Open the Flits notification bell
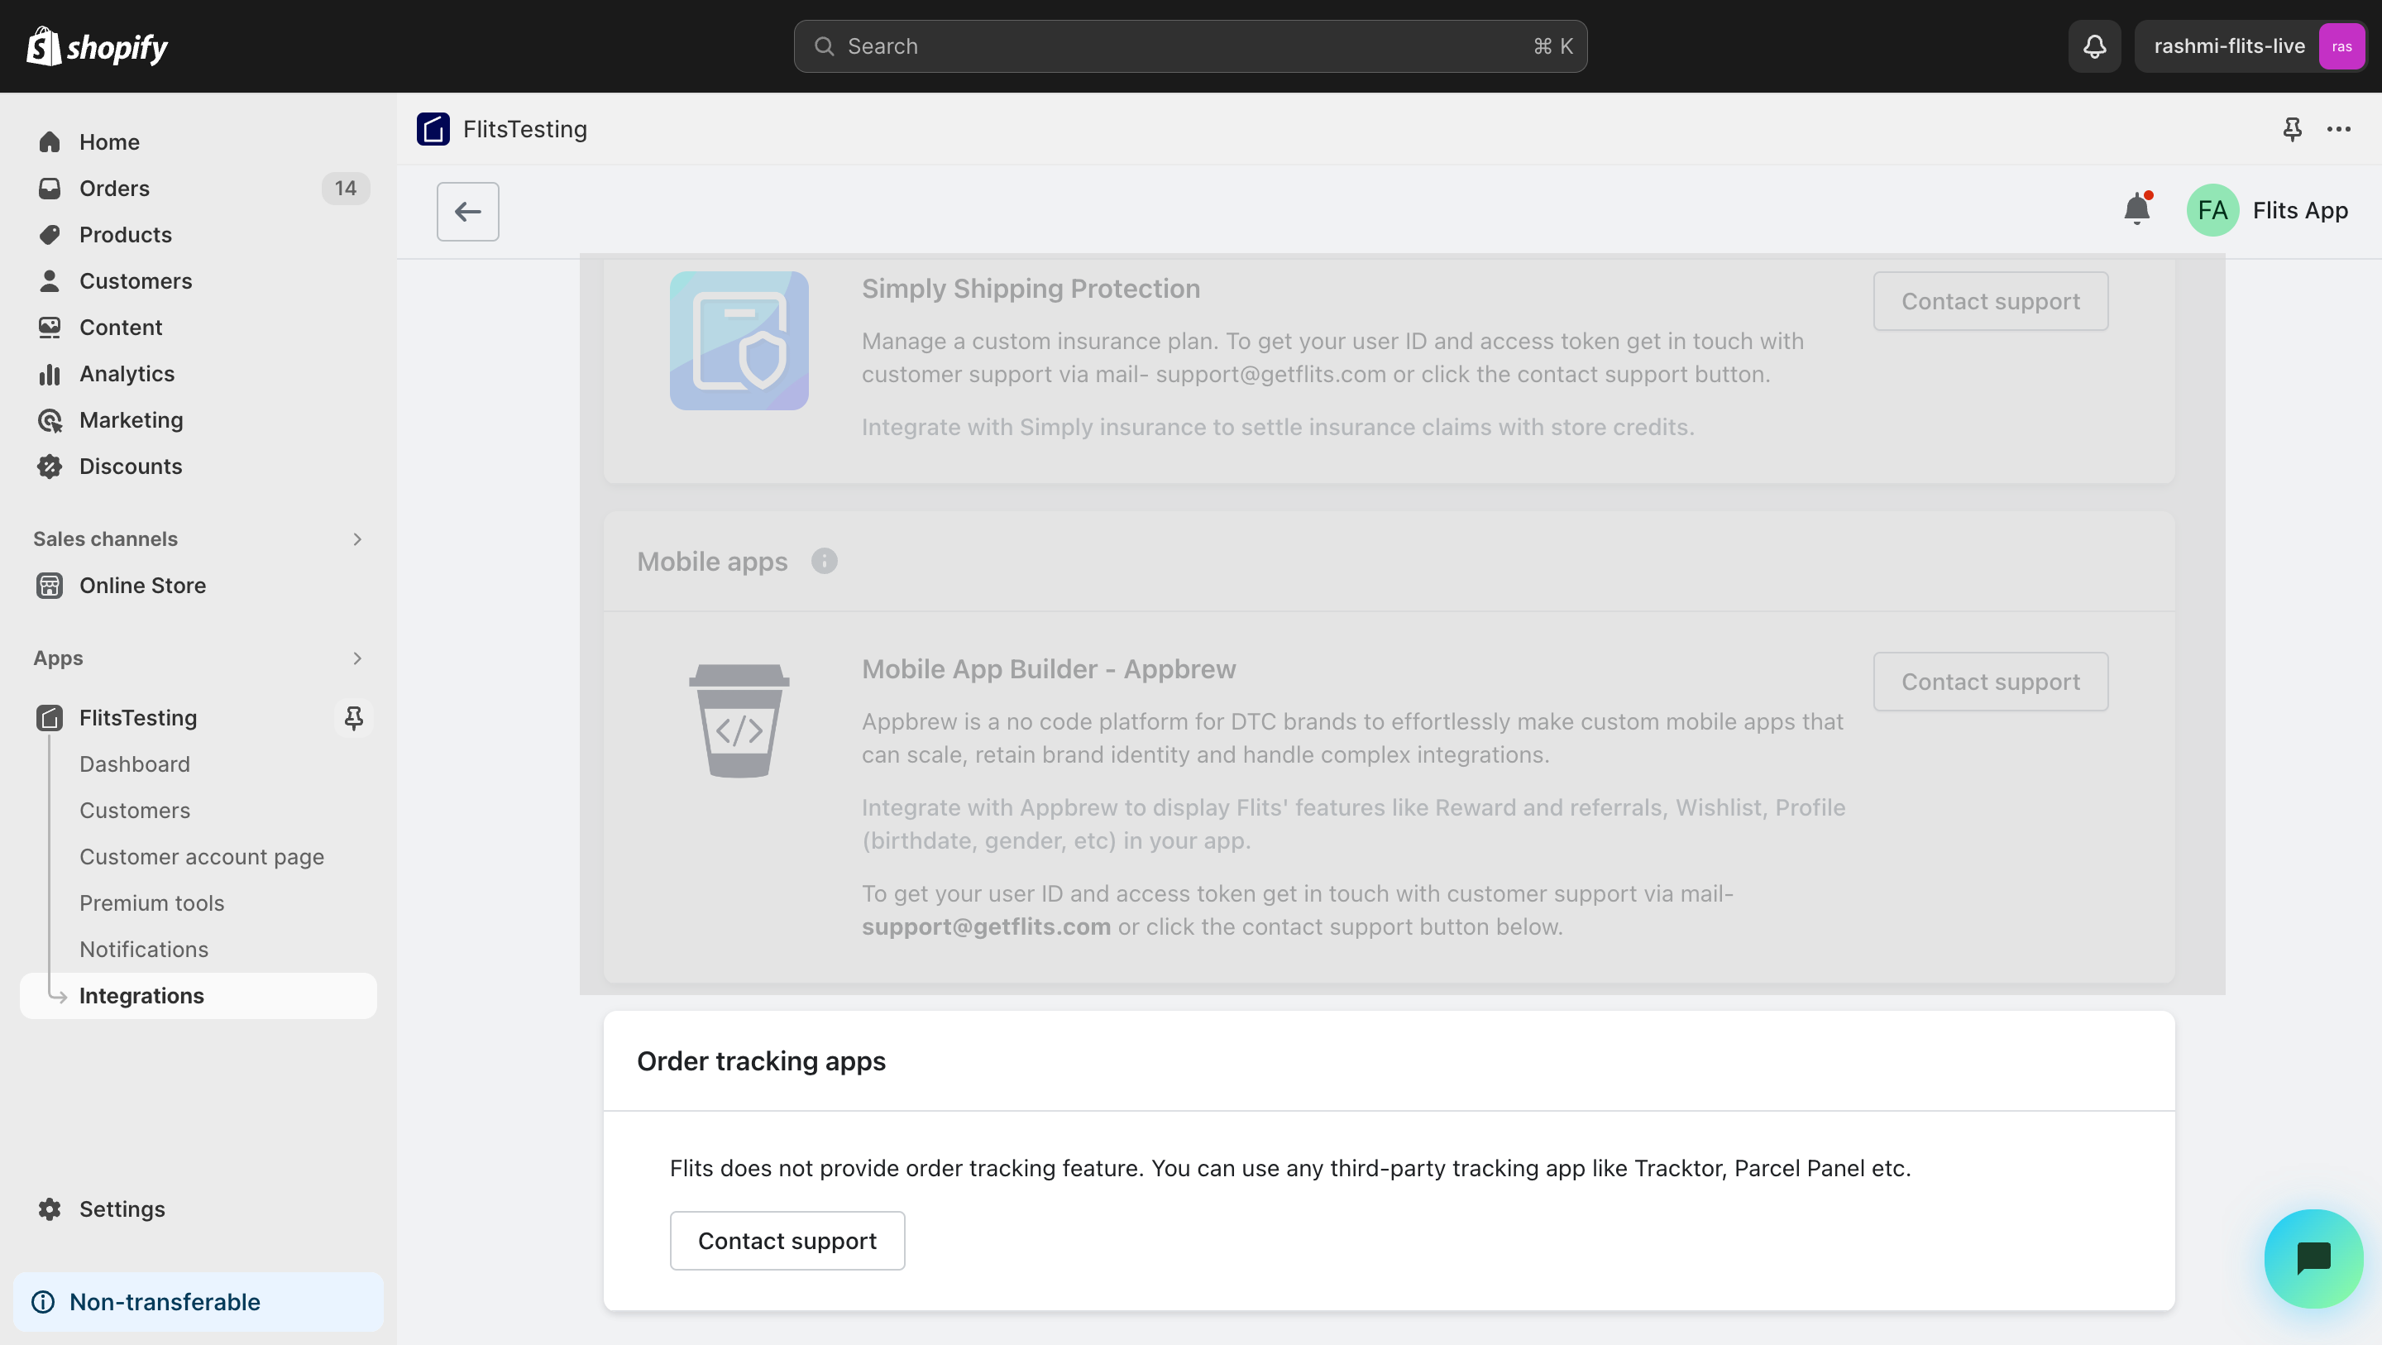The height and width of the screenshot is (1345, 2382). (x=2136, y=210)
